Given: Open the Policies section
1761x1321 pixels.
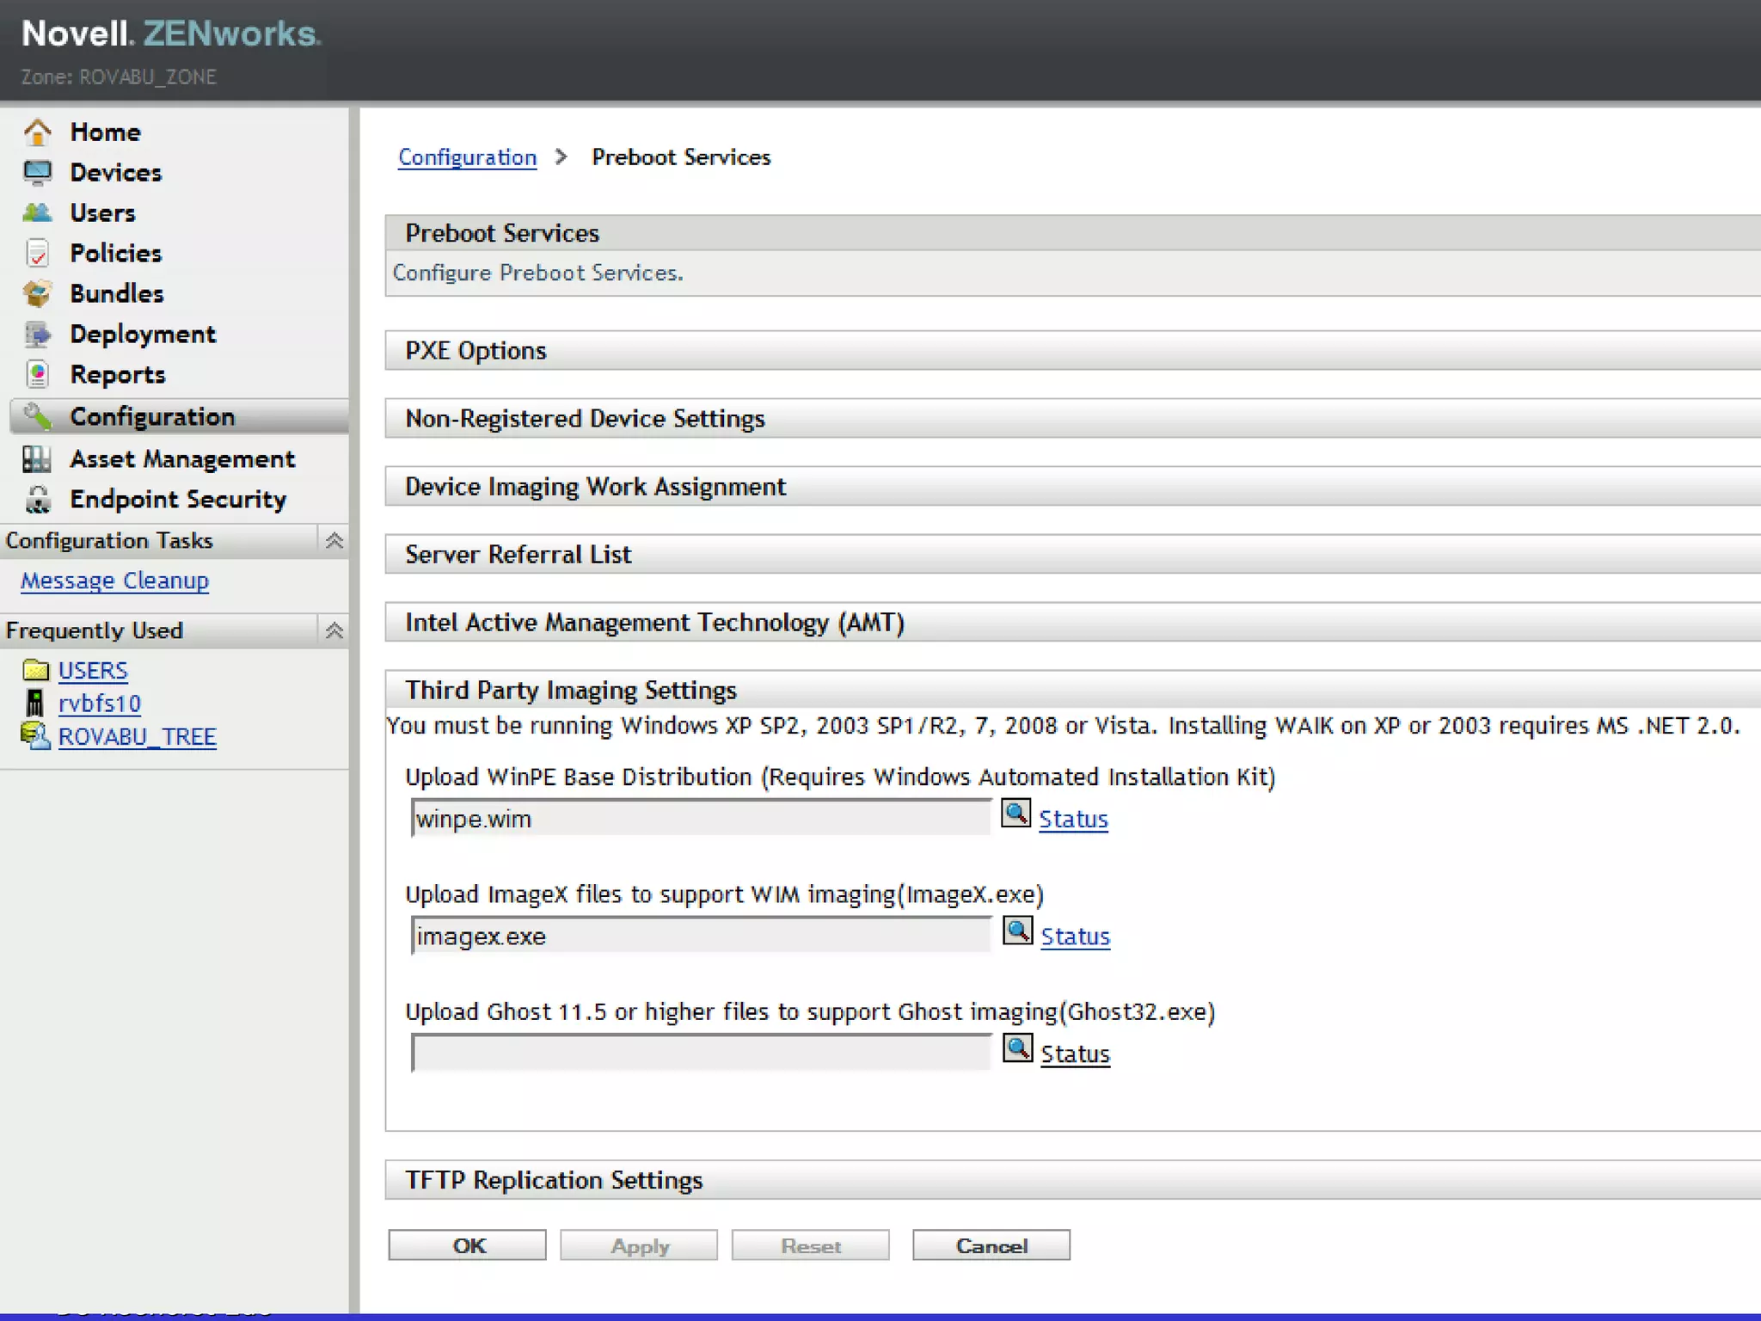Looking at the screenshot, I should [x=115, y=253].
